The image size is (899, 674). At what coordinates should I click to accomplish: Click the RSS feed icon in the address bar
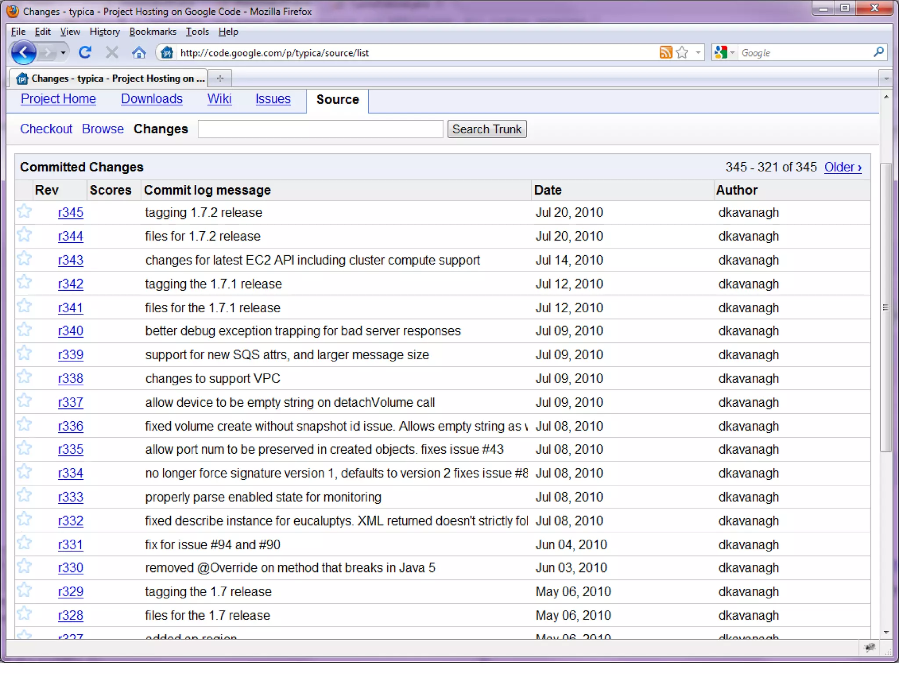(665, 53)
